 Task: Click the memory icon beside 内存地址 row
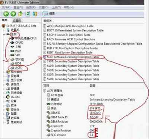(x=48, y=104)
